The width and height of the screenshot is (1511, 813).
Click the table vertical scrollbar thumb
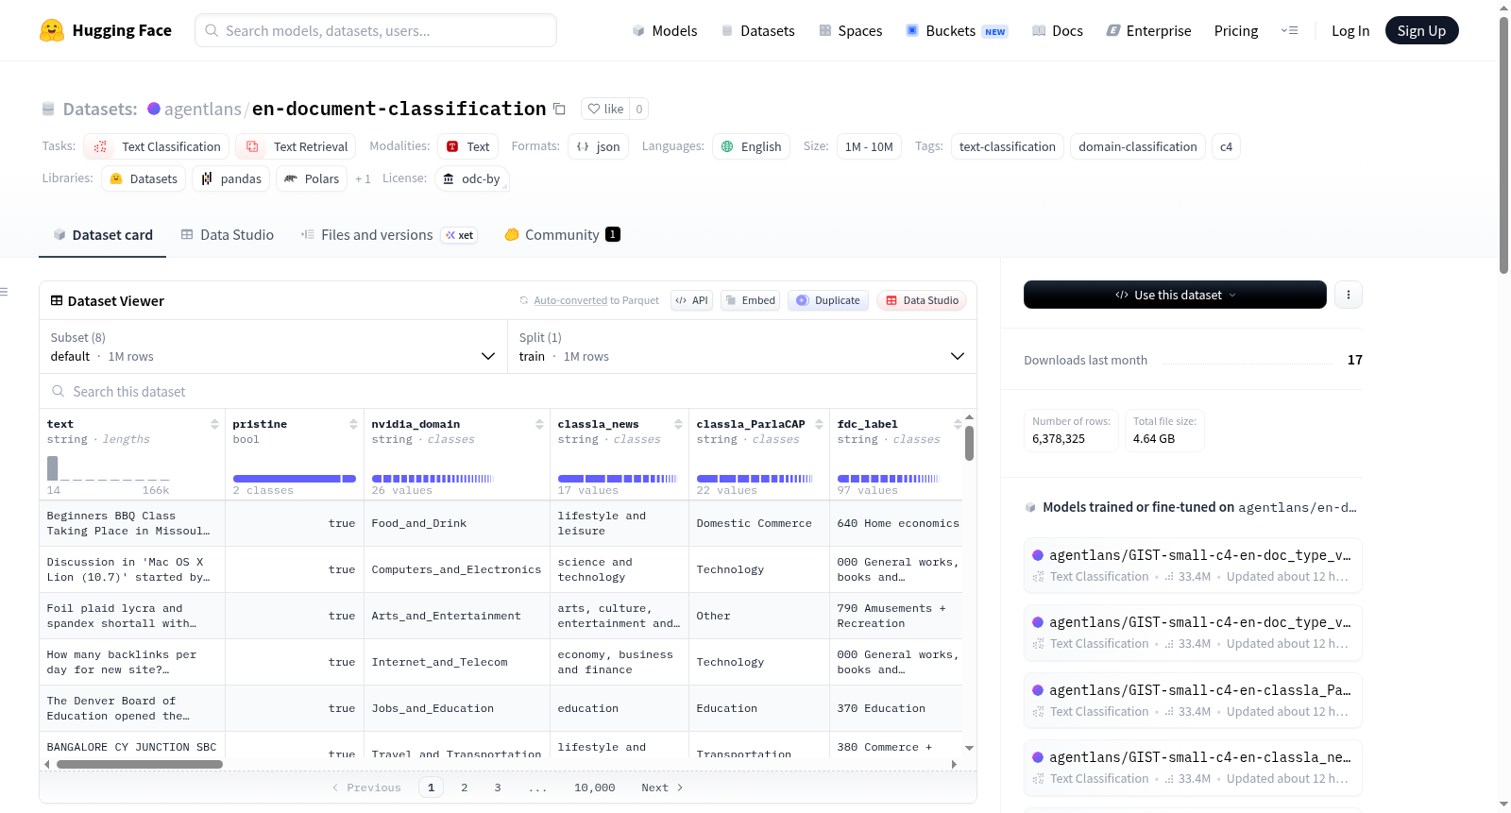[x=969, y=443]
